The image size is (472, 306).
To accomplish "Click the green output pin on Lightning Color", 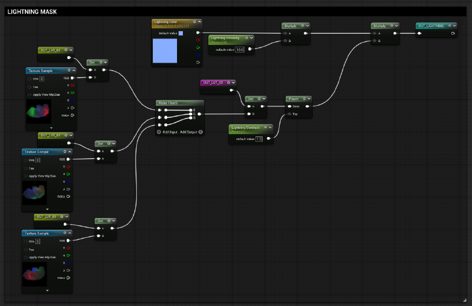I will [197, 47].
